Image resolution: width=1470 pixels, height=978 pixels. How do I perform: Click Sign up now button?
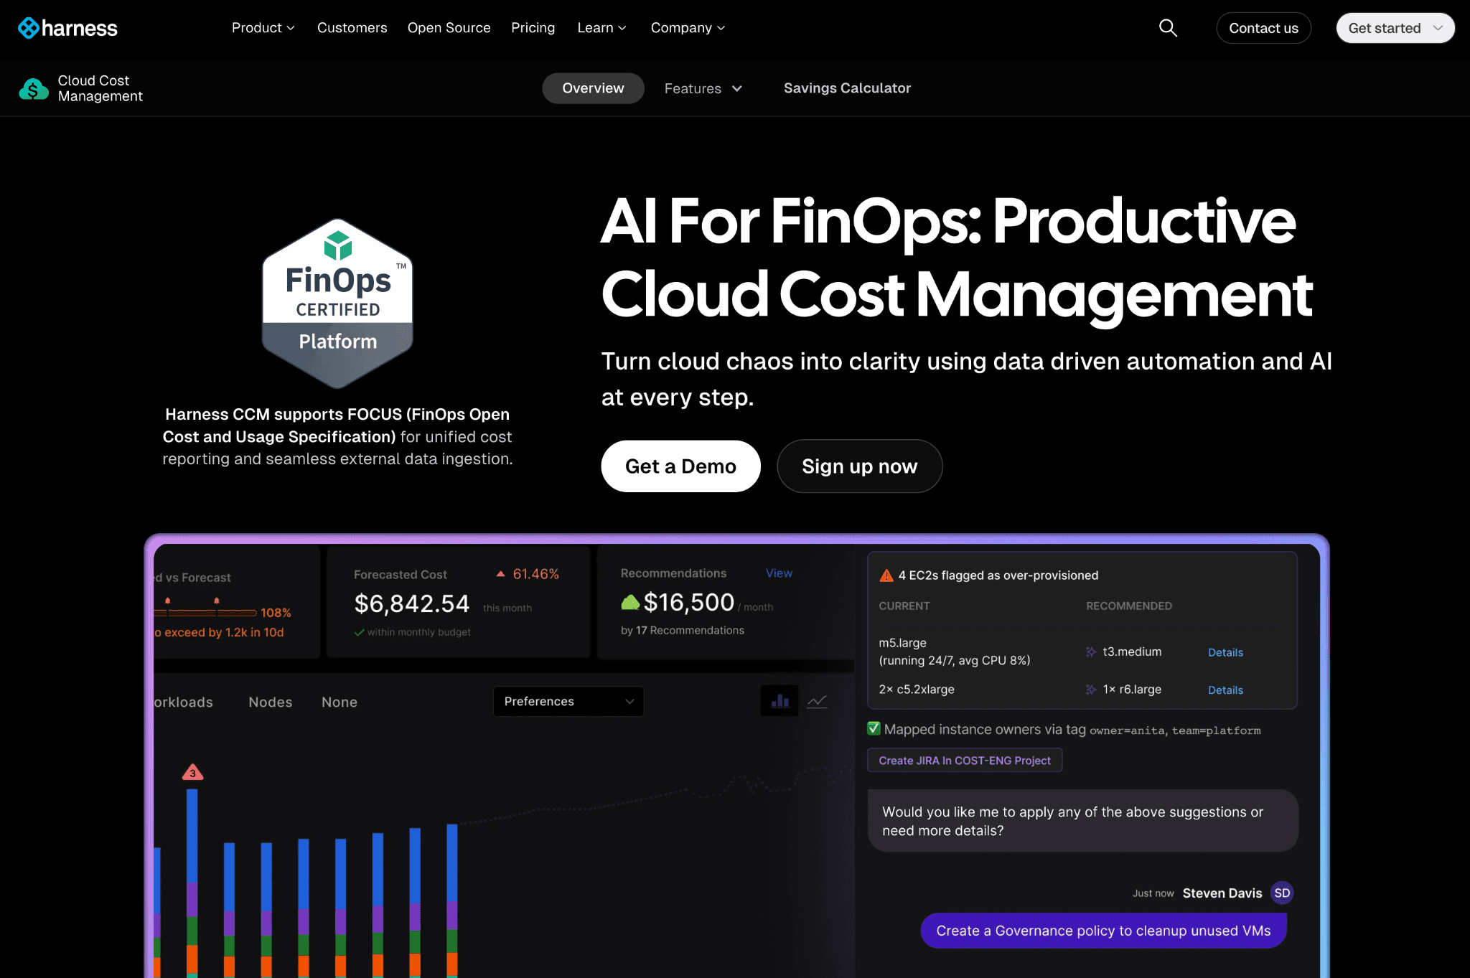(859, 466)
